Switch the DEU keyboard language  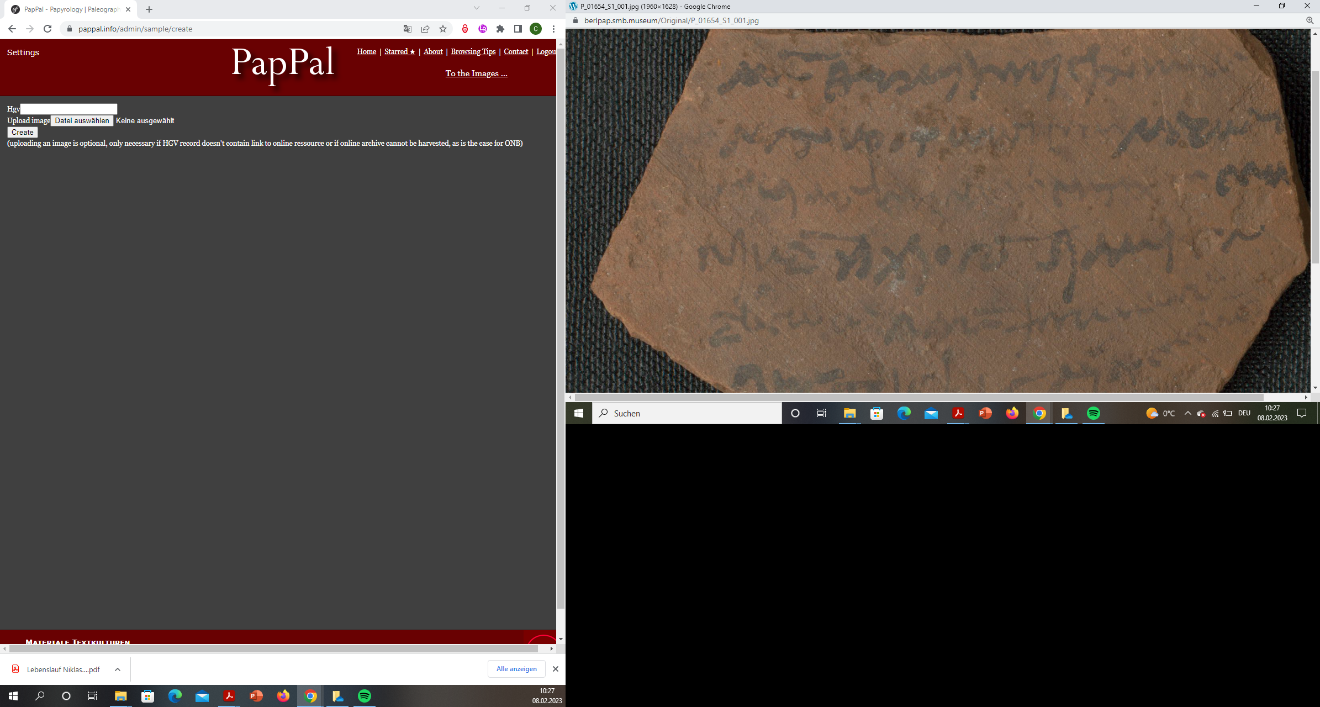pyautogui.click(x=1244, y=413)
